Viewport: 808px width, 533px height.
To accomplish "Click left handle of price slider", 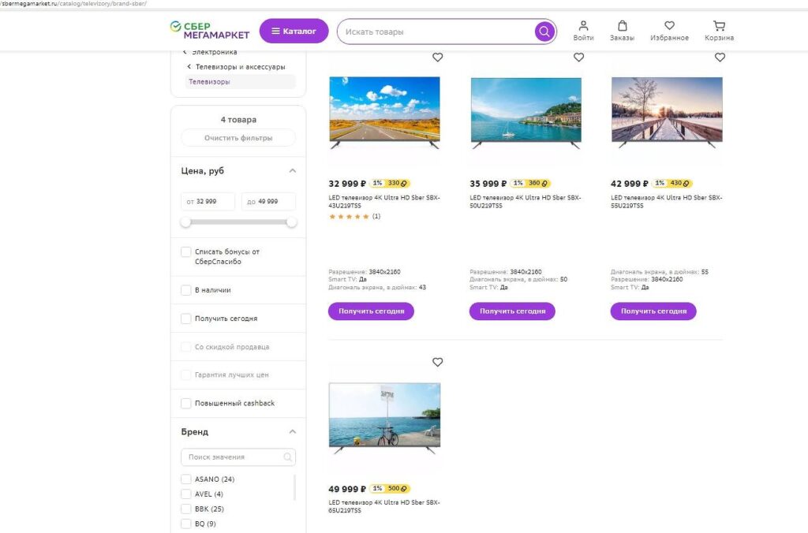I will click(x=185, y=222).
